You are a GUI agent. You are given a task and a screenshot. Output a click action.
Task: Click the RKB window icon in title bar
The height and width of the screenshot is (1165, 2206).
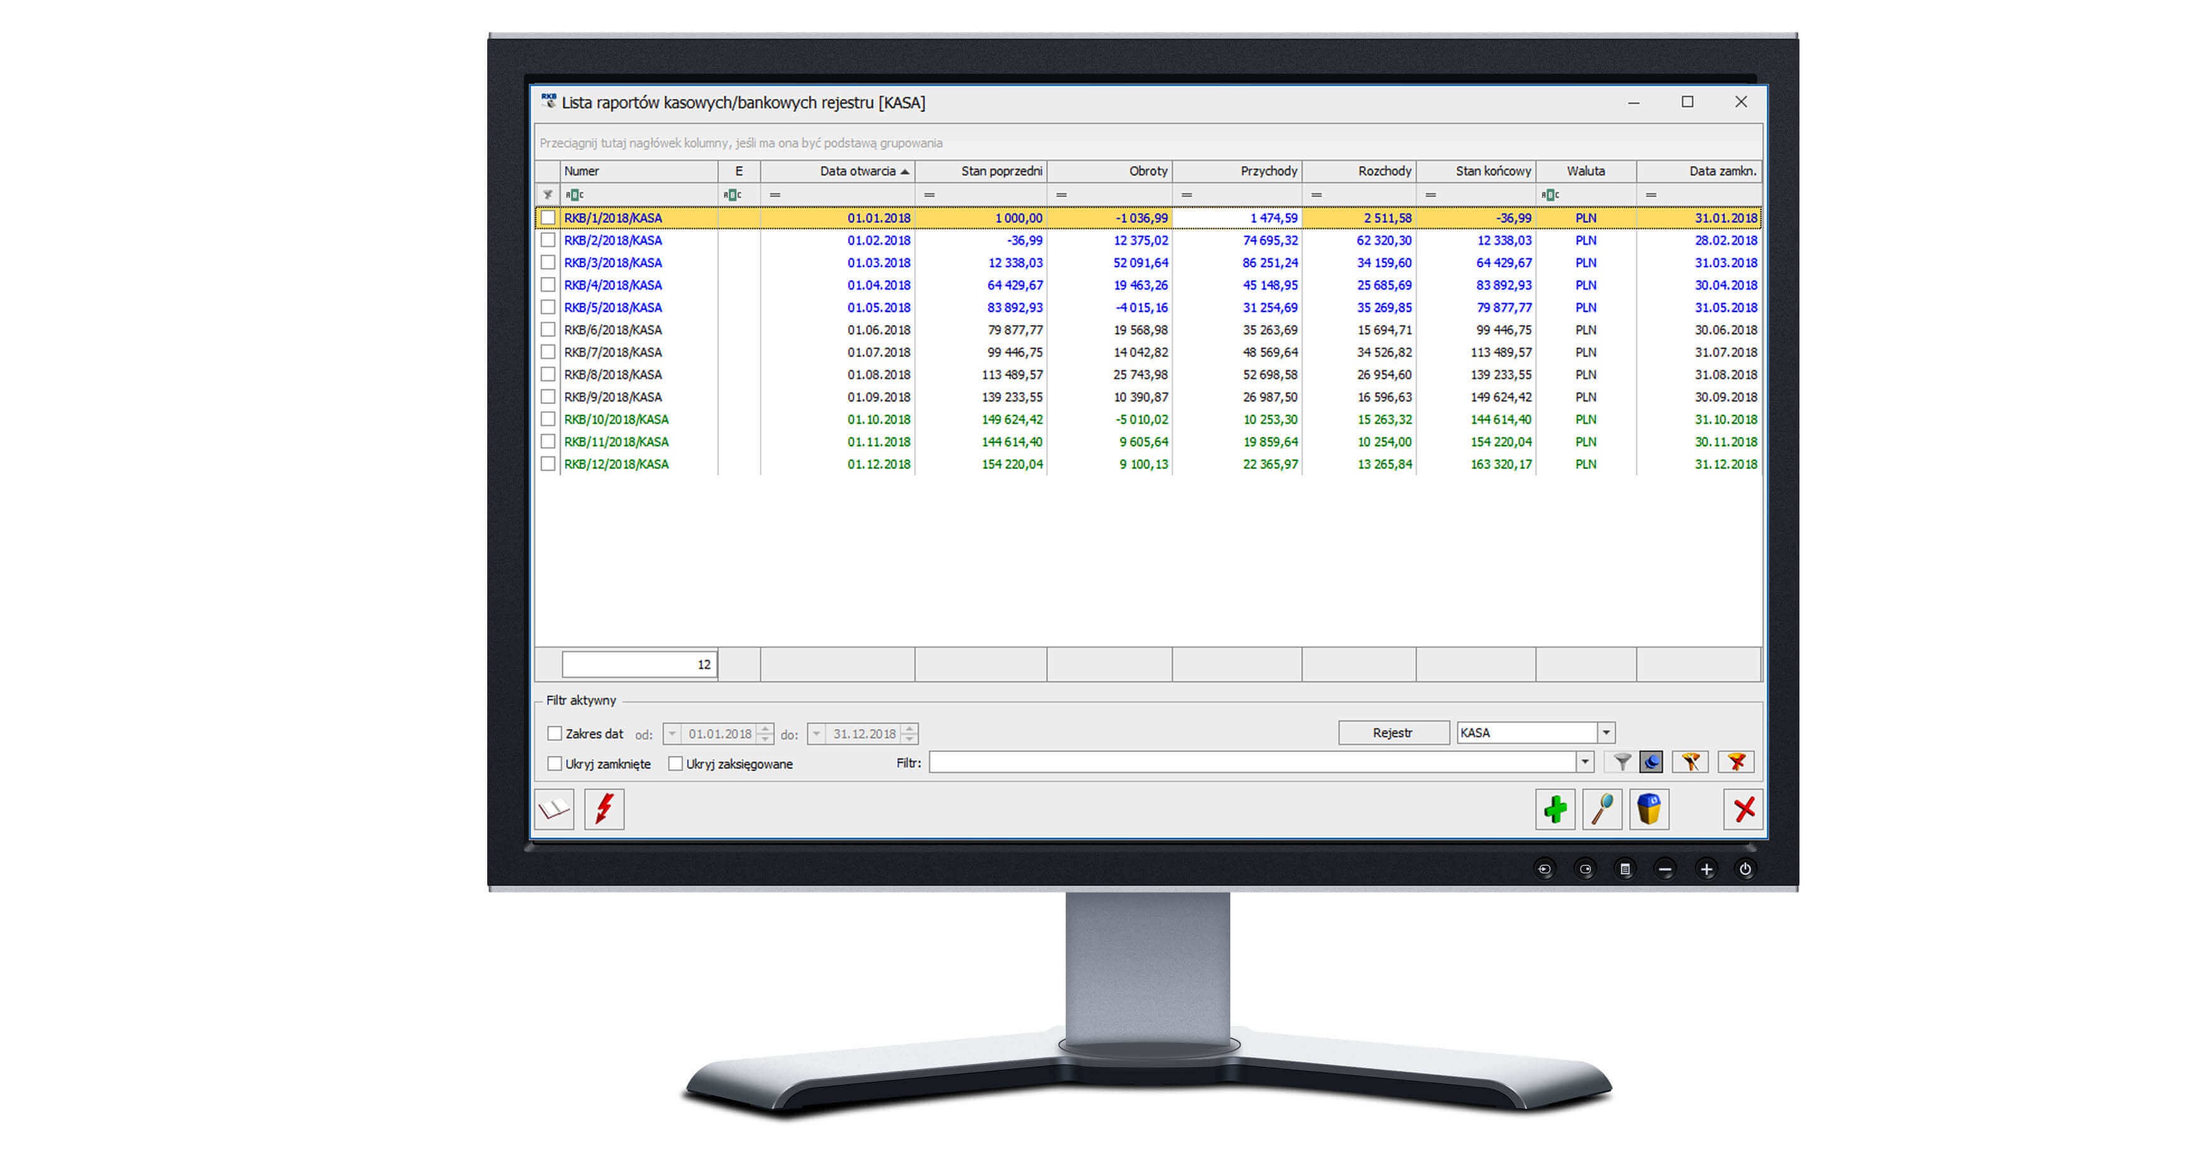(x=549, y=101)
